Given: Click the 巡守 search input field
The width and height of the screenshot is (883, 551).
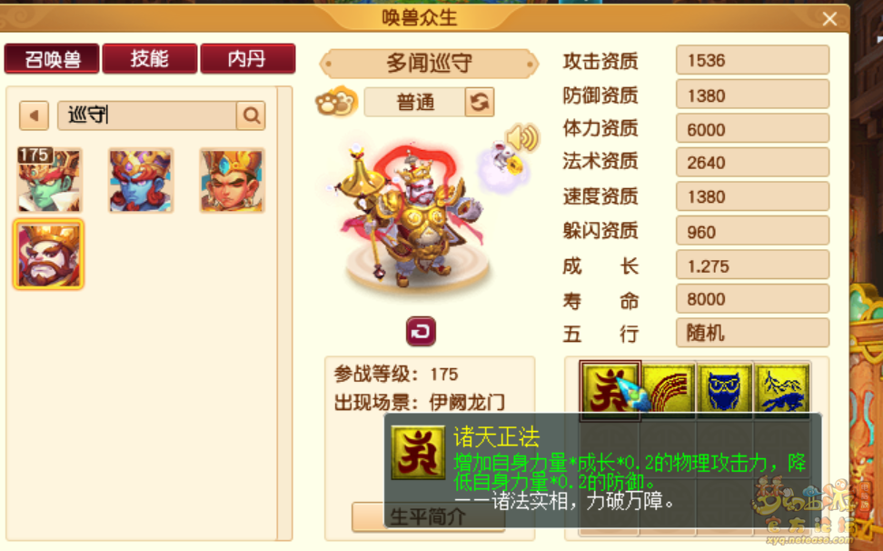Looking at the screenshot, I should coord(147,115).
